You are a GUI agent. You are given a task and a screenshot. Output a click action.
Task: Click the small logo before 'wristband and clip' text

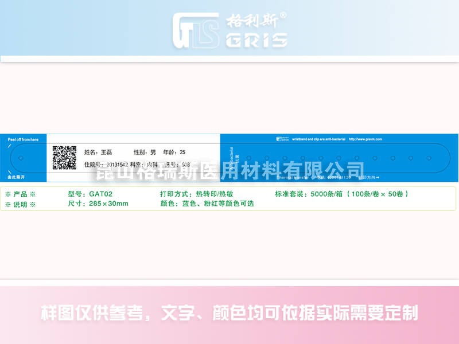(283, 139)
